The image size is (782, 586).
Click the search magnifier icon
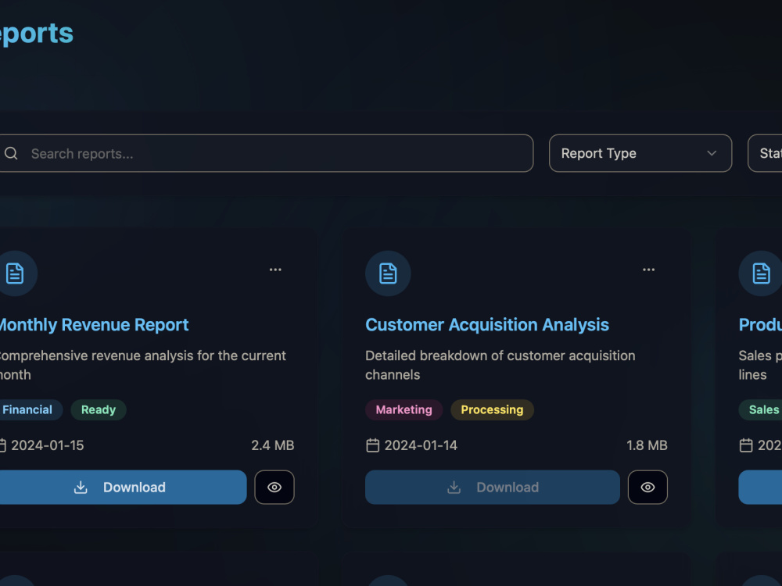[x=11, y=153]
